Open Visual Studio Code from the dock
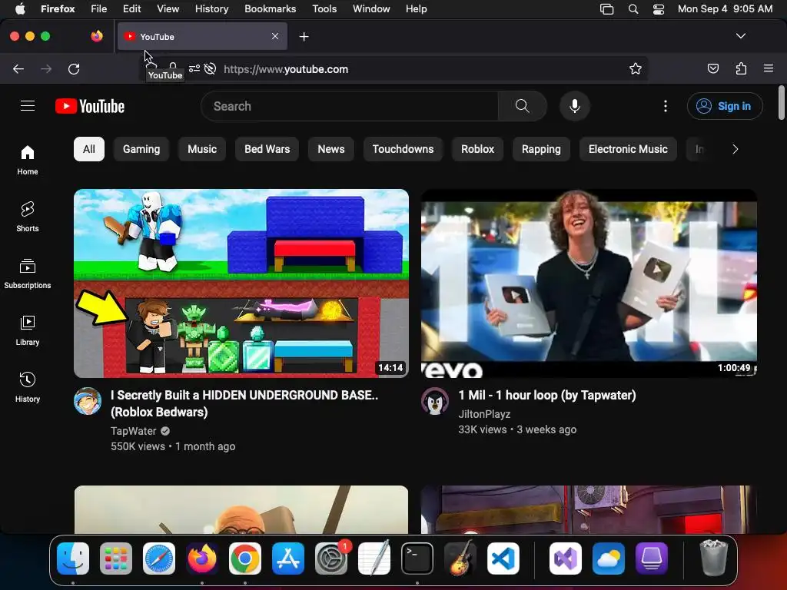This screenshot has width=787, height=590. click(x=503, y=559)
